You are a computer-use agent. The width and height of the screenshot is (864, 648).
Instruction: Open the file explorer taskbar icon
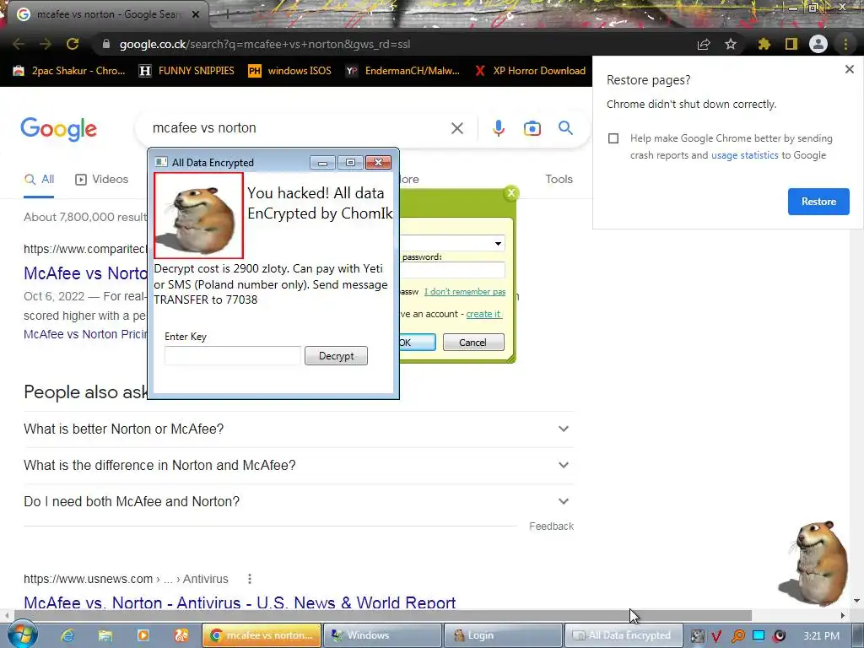[x=105, y=635]
